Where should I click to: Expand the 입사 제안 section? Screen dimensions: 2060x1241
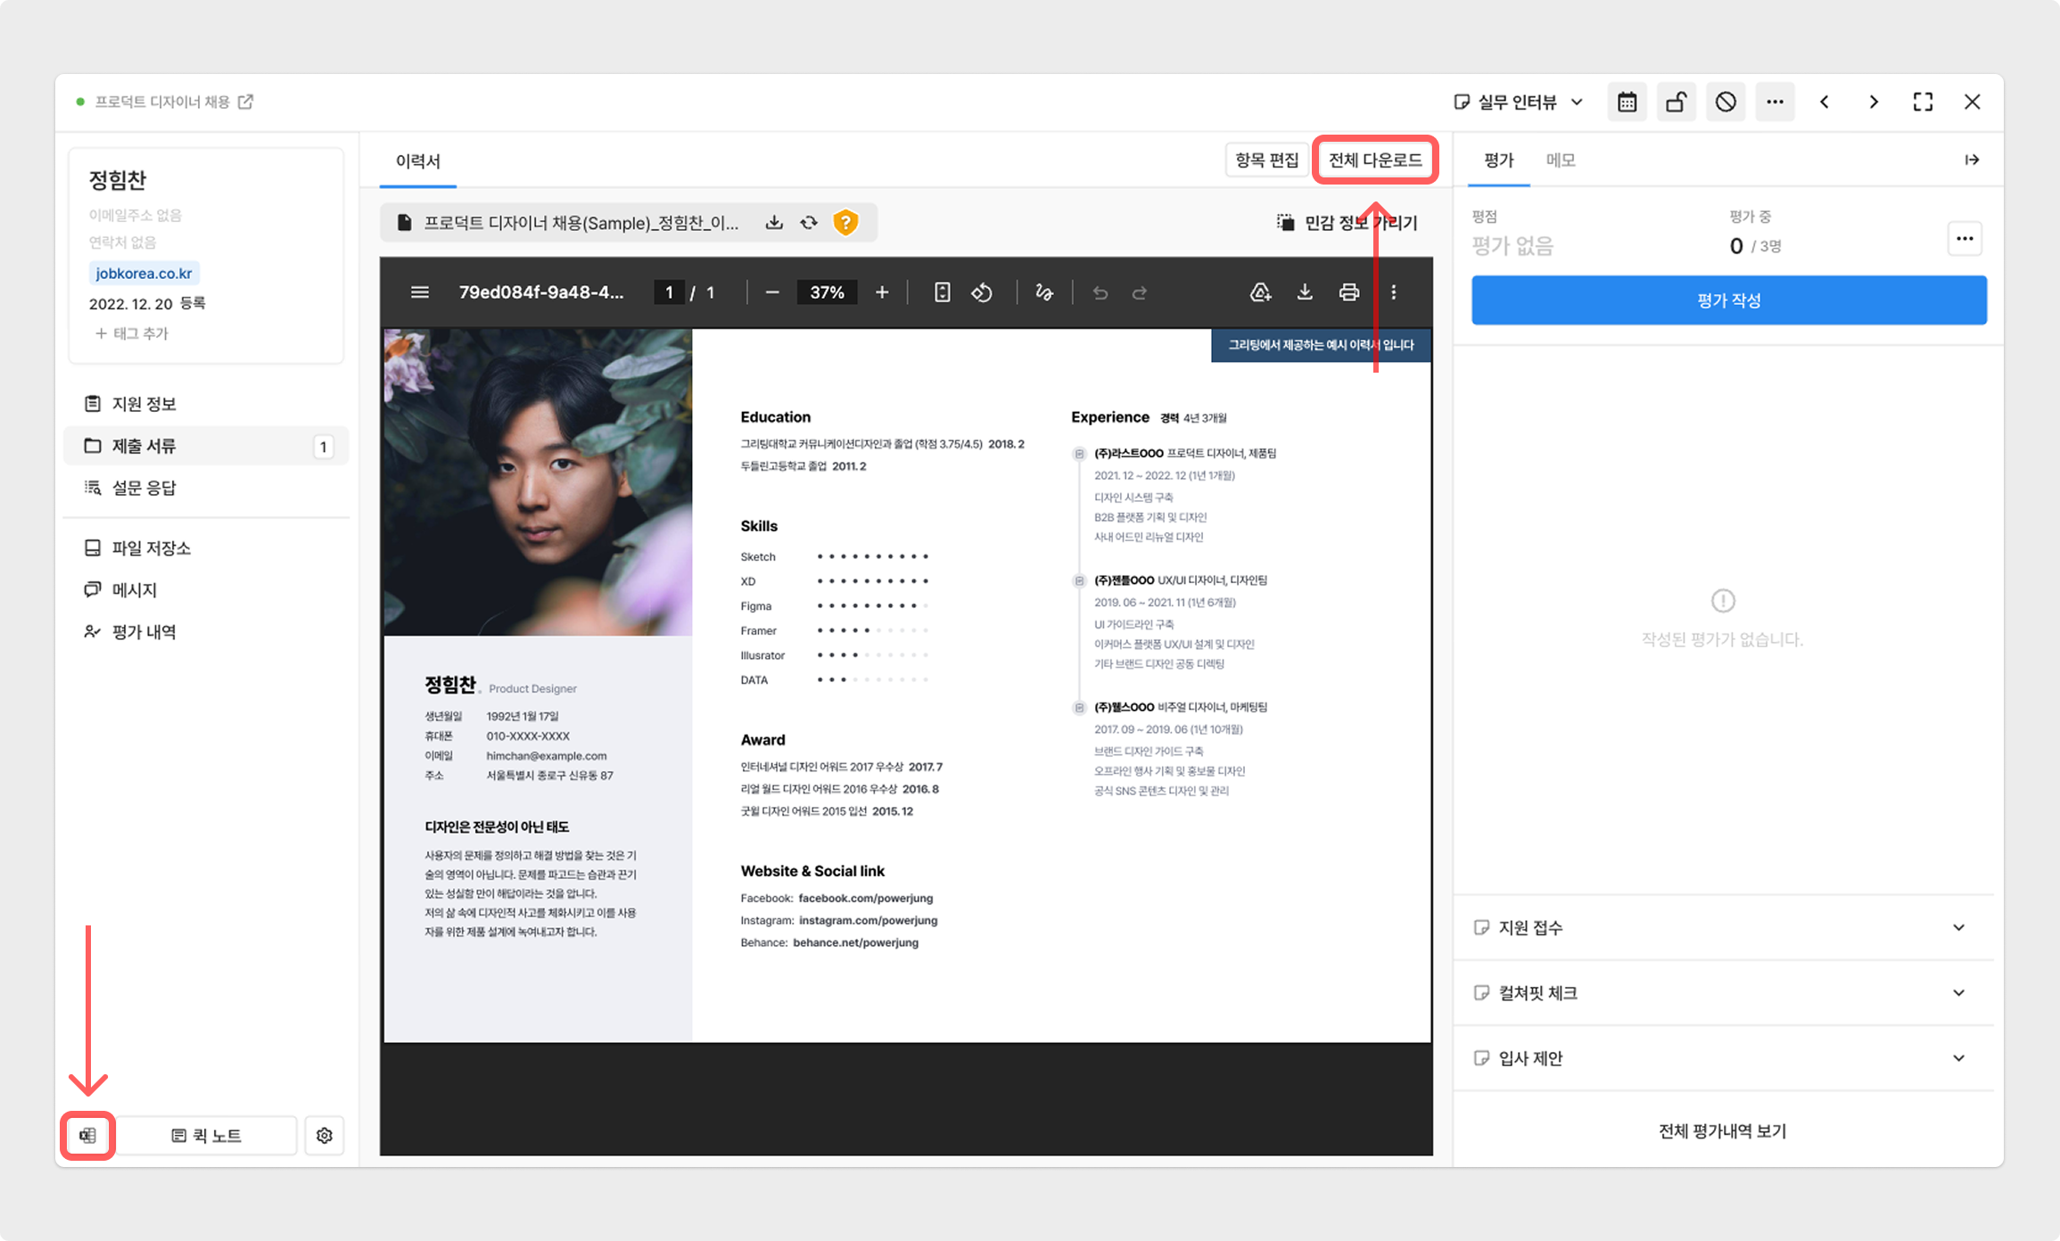click(x=1723, y=1058)
